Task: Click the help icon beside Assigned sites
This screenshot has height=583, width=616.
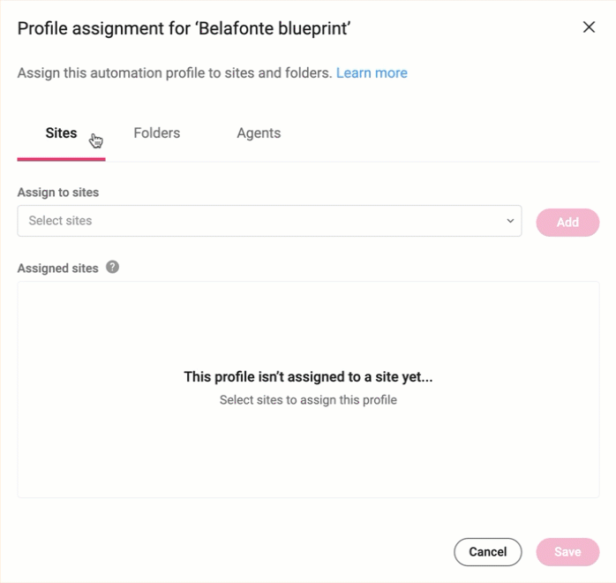Action: click(x=112, y=267)
